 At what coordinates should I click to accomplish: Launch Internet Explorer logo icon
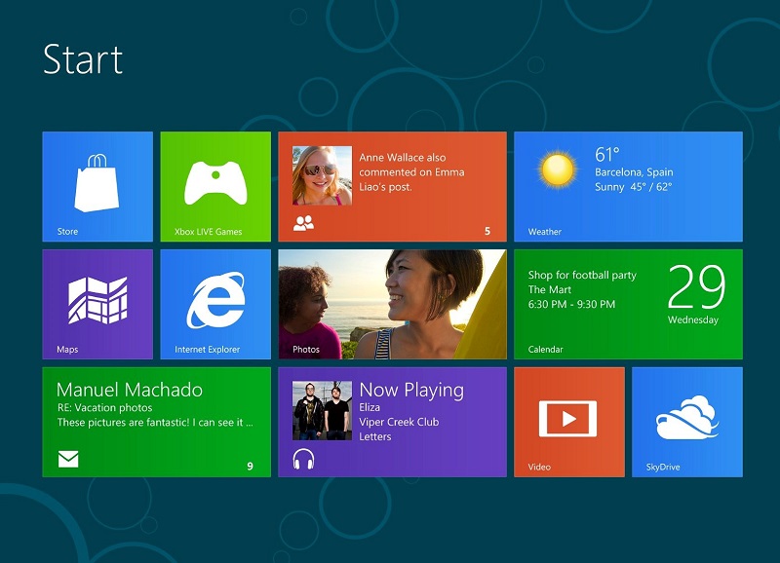(215, 300)
